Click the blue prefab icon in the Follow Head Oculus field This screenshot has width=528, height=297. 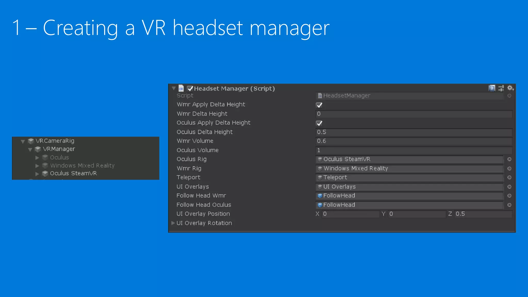[x=320, y=205]
